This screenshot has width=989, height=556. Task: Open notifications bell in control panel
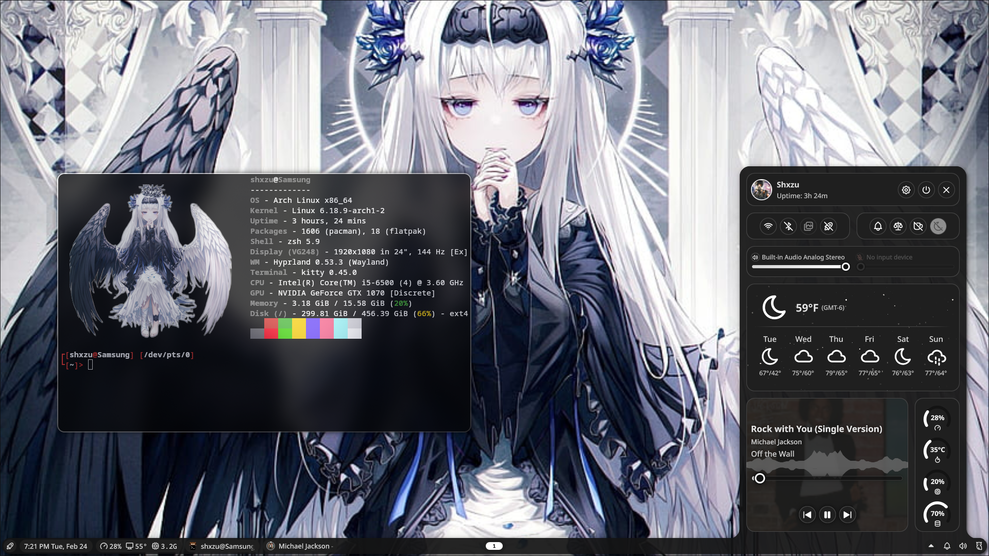pyautogui.click(x=878, y=227)
